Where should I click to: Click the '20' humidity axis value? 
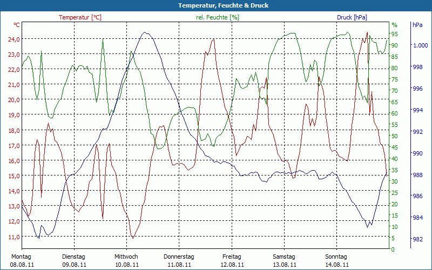point(395,204)
